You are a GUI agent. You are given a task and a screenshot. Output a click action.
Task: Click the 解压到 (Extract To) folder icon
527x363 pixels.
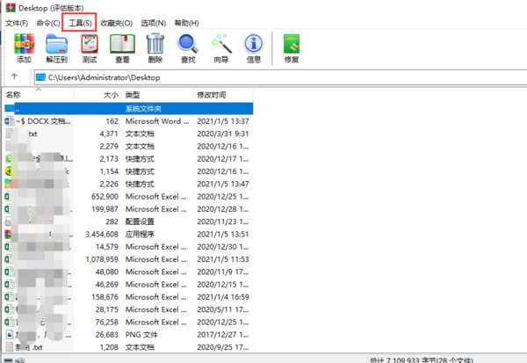(x=57, y=47)
